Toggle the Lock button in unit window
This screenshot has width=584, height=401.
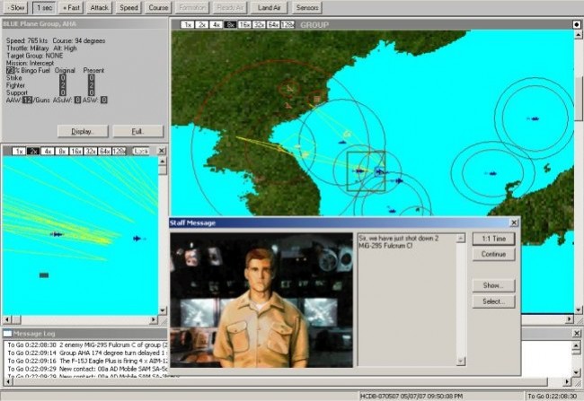click(141, 151)
